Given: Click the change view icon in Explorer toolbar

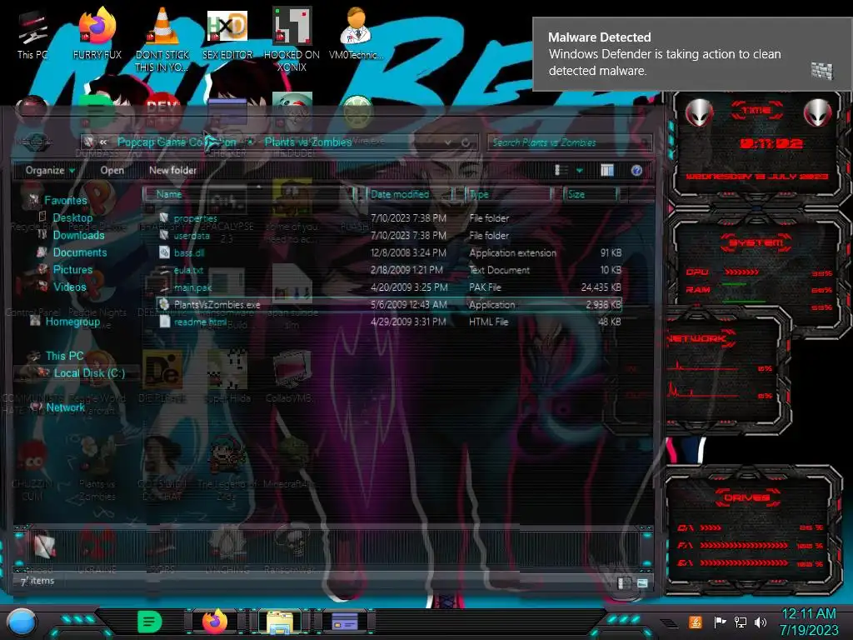Looking at the screenshot, I should coord(561,170).
